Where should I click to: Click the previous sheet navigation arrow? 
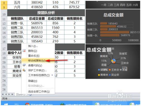coord(6,94)
